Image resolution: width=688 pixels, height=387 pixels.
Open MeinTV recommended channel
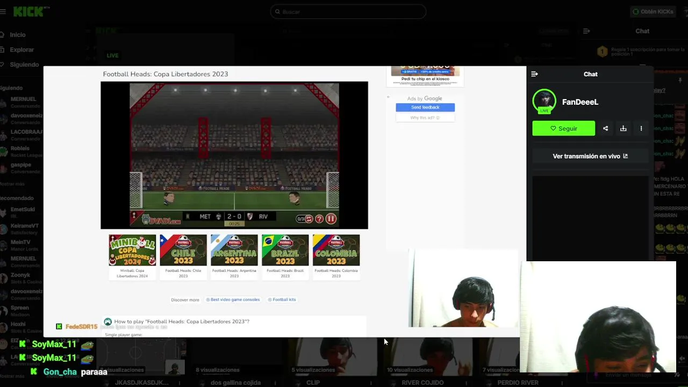21,245
